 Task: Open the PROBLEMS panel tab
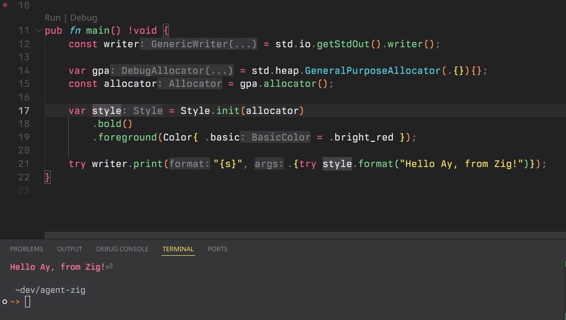[x=27, y=249]
